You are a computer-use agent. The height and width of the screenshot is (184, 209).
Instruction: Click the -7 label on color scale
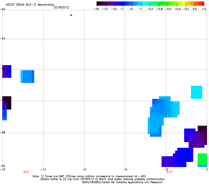pos(122,9)
